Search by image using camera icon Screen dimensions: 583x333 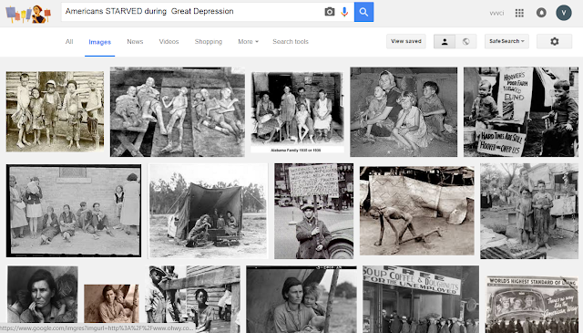point(330,12)
